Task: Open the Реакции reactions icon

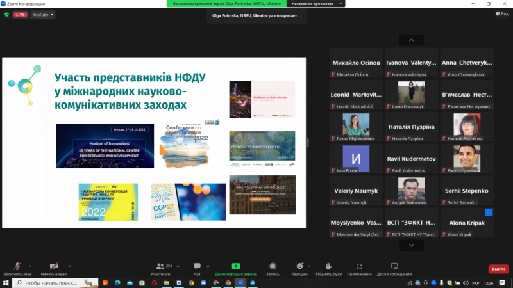Action: [299, 266]
